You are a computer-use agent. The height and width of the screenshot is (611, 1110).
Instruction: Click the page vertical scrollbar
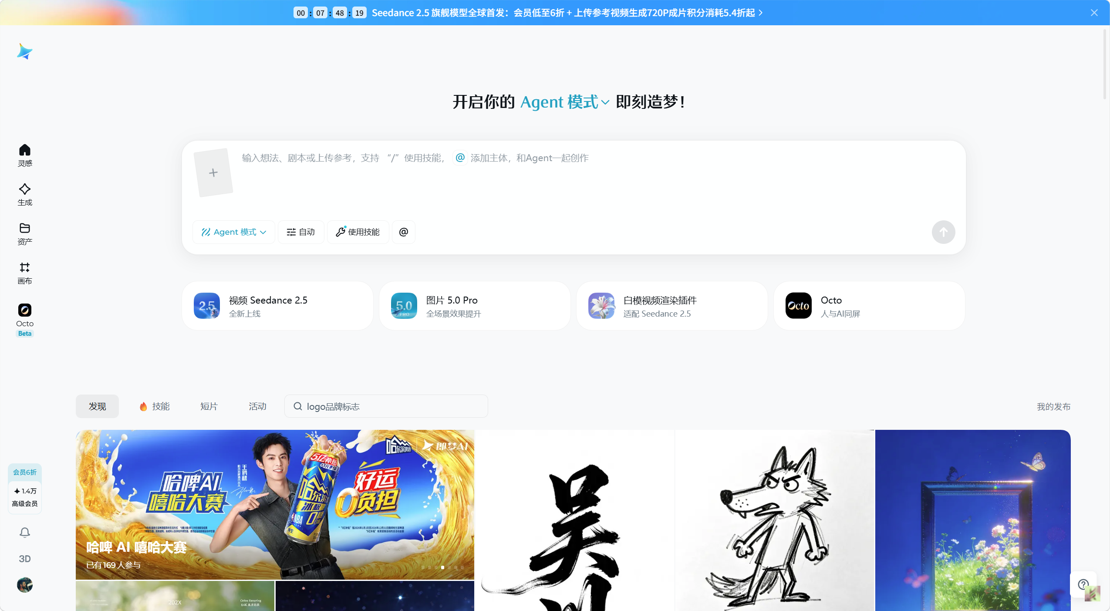1105,65
